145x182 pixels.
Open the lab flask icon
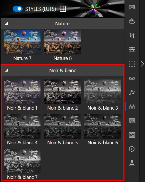click(132, 163)
